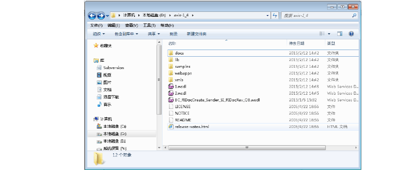The image size is (397, 170).
Task: Open the 工具(T) menu
Action: coord(149,26)
